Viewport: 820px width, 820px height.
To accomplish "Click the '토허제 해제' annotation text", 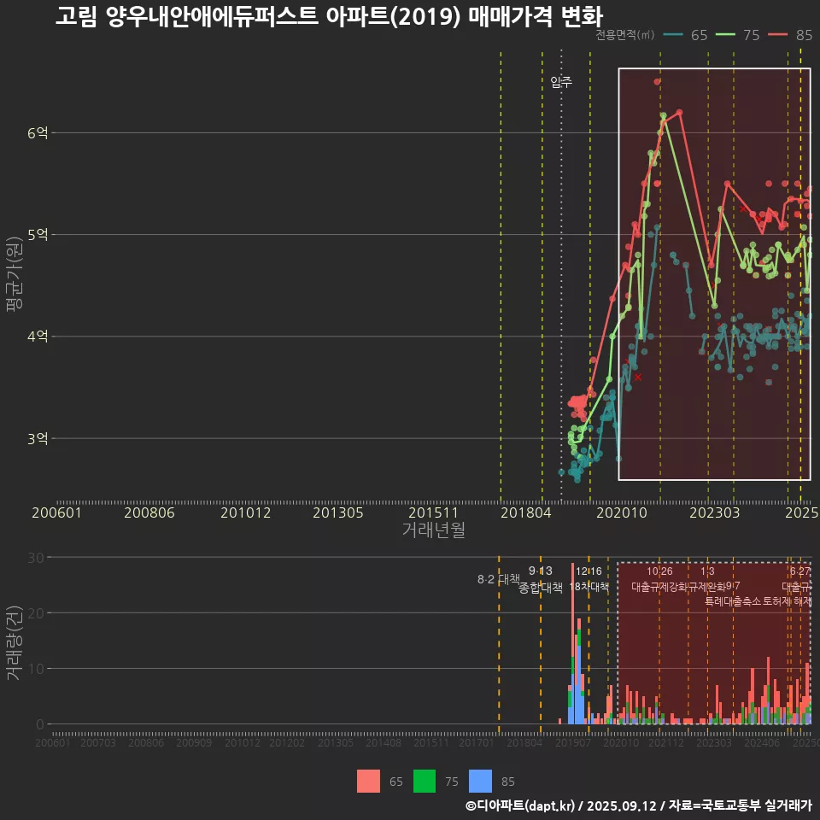I will coord(787,601).
